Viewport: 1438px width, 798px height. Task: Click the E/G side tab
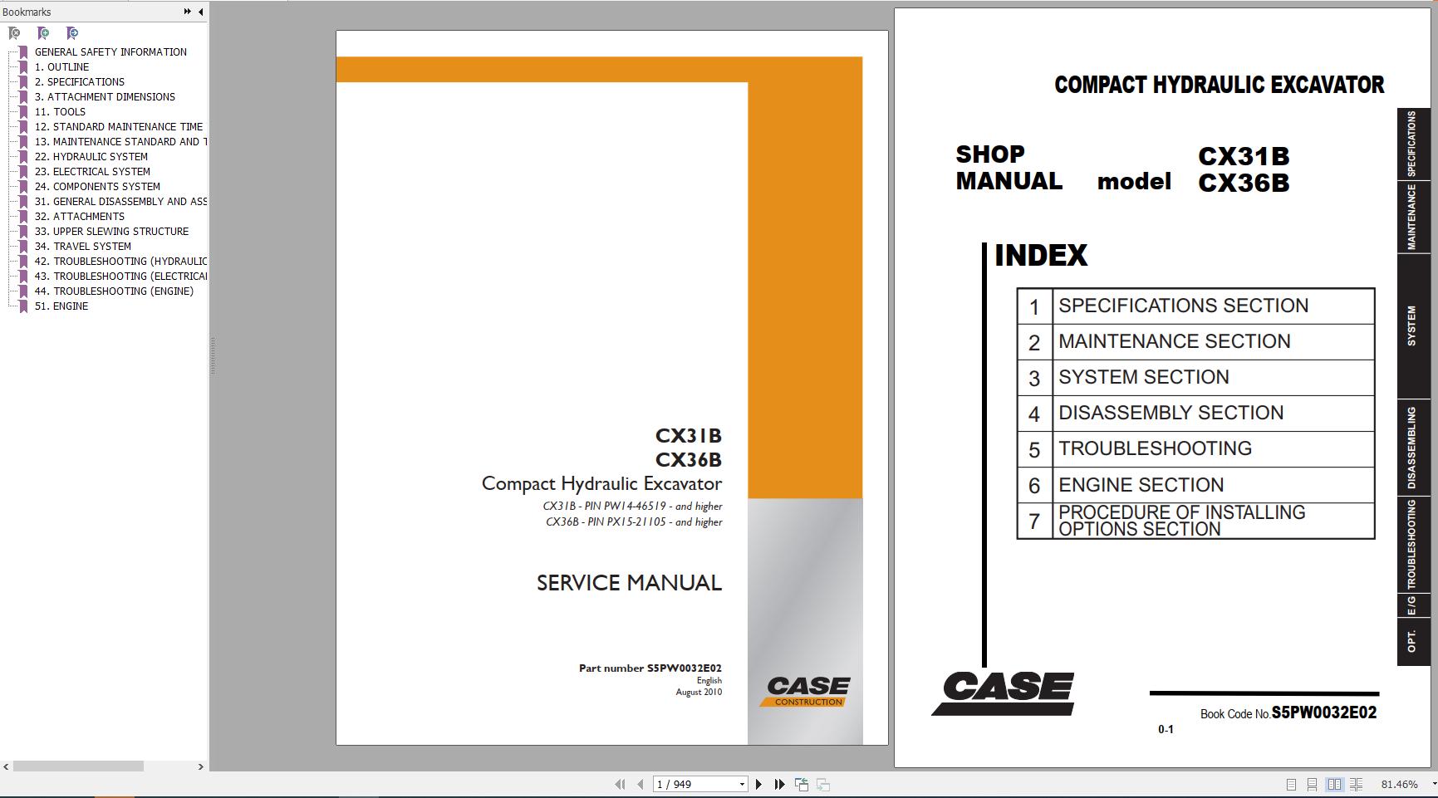click(x=1412, y=605)
